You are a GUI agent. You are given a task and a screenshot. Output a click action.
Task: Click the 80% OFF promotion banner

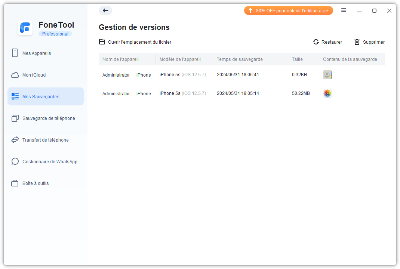point(288,10)
